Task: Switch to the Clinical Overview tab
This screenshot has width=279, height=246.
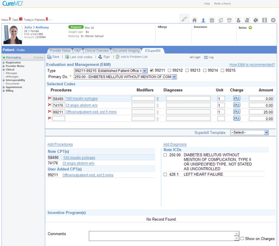Action: pos(97,51)
